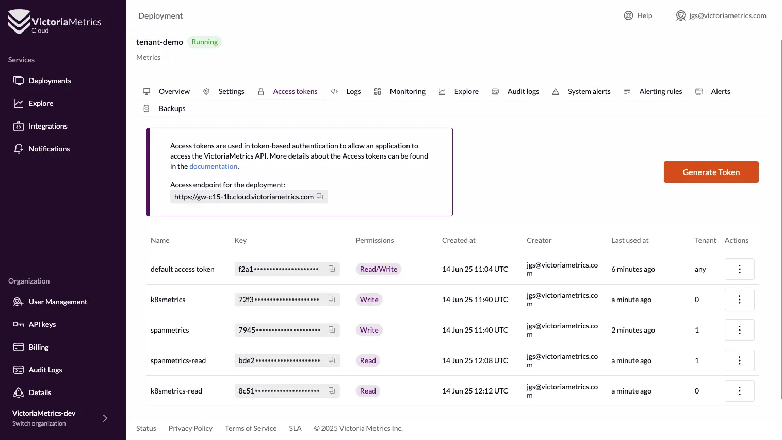Viewport: 782px width, 440px height.
Task: Open the Status footer link
Action: [x=146, y=428]
